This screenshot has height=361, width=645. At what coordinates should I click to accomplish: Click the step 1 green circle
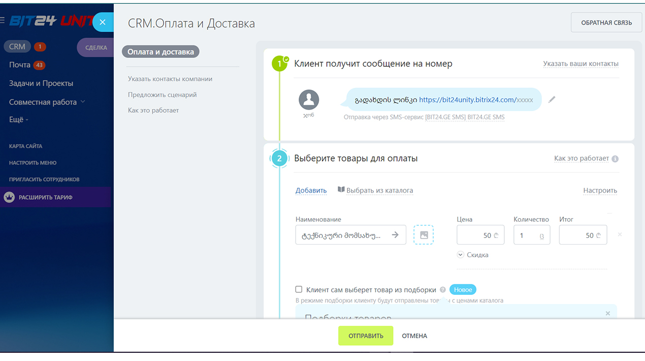pyautogui.click(x=279, y=64)
